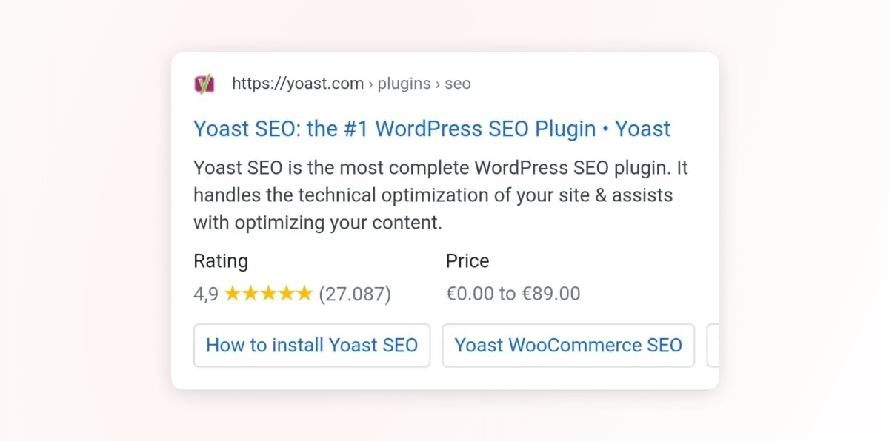The height and width of the screenshot is (441, 889).
Task: Click the Rating label
Action: click(221, 261)
